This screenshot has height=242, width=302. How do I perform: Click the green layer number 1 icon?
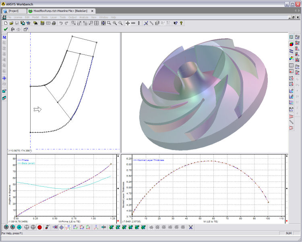pos(112,227)
